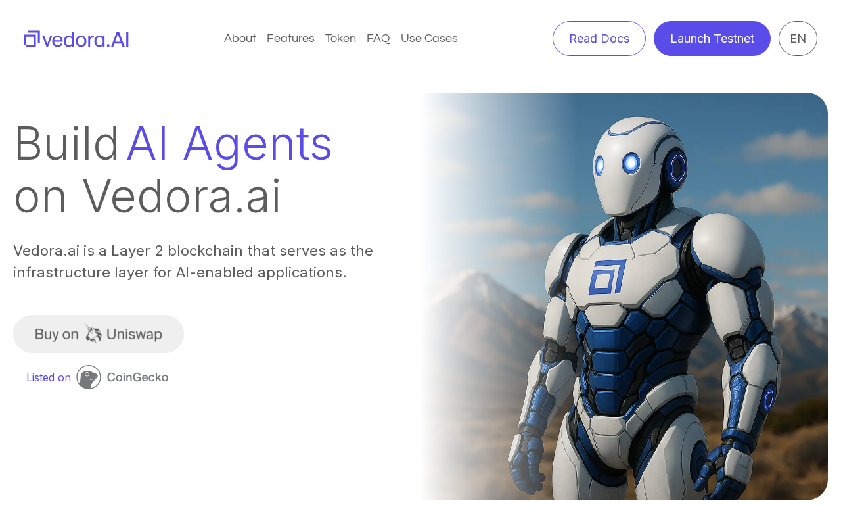Click the Read Docs button
The height and width of the screenshot is (526, 841).
tap(599, 38)
